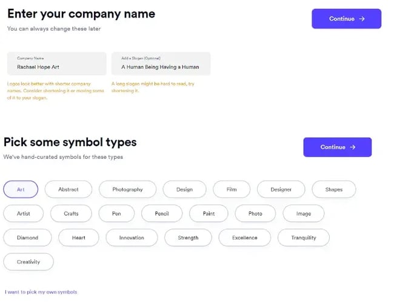Select the Designer symbol chip
Screen dimensions: 394x306
click(x=281, y=190)
